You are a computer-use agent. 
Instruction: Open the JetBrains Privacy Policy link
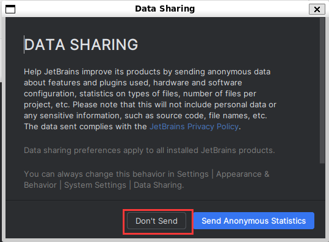[x=194, y=127]
